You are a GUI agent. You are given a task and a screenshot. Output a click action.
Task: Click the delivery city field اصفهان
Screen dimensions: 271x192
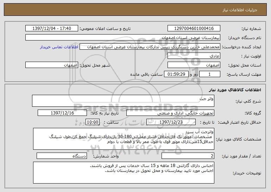52,65
